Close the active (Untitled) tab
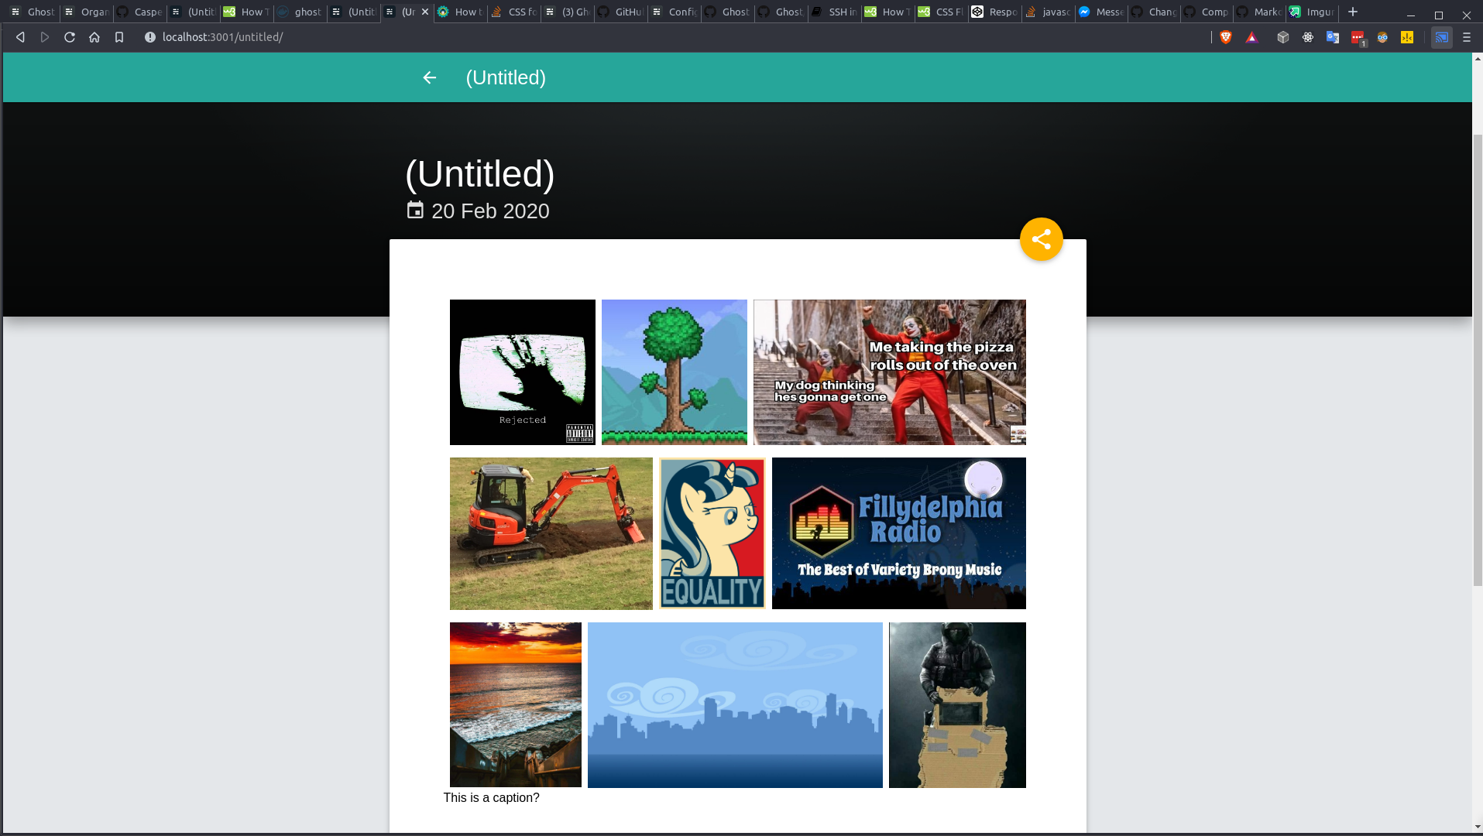Viewport: 1483px width, 836px height. pyautogui.click(x=425, y=12)
